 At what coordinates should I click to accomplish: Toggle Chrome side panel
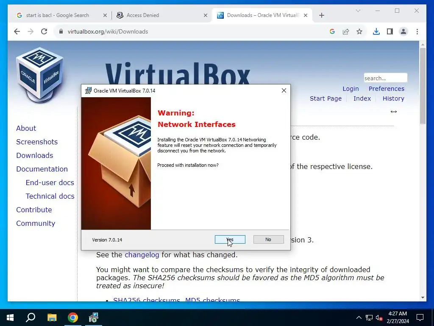click(390, 31)
